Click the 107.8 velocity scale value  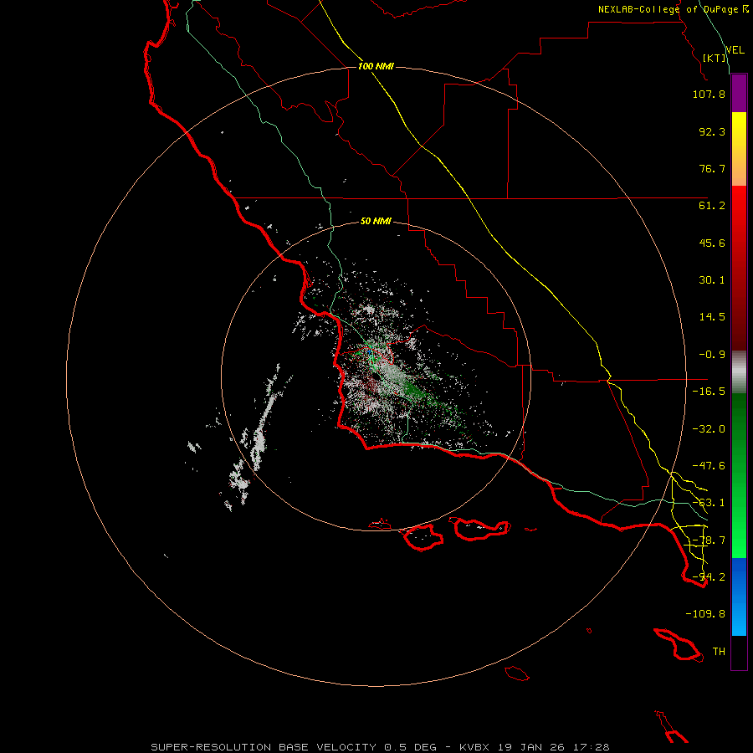coord(709,94)
